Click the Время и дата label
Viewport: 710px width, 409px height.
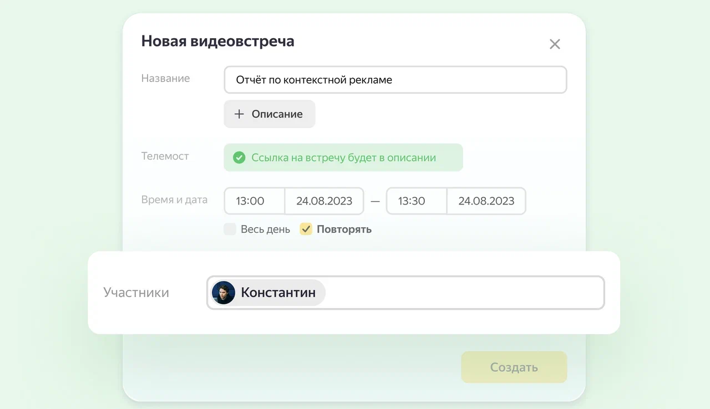coord(174,200)
